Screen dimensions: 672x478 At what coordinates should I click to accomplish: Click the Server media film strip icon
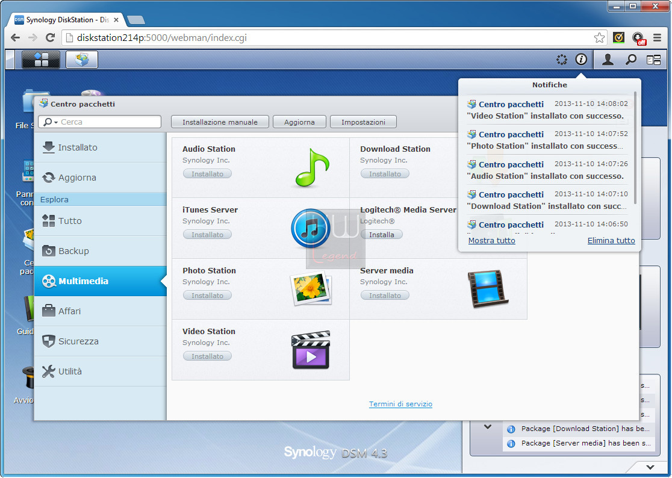click(x=488, y=288)
